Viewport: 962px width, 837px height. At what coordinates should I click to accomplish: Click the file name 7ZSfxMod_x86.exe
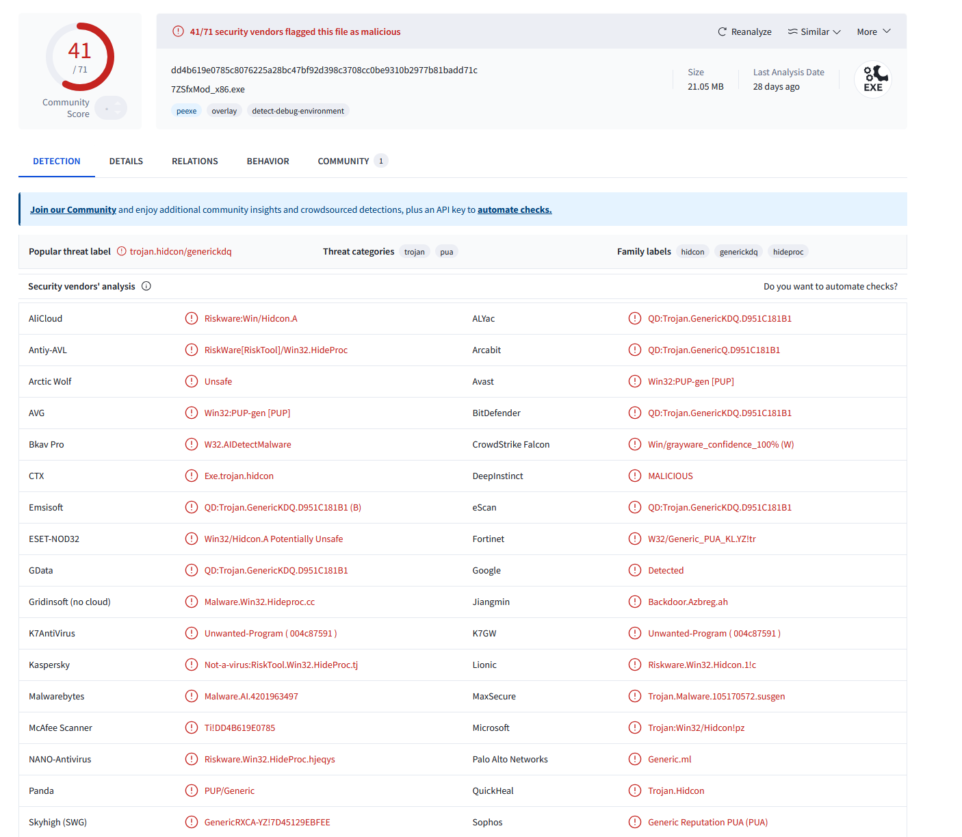pos(208,90)
